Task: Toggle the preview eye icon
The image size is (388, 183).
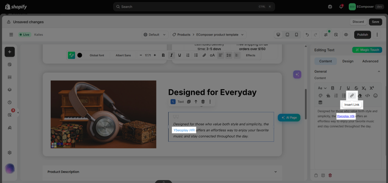Action: [x=346, y=35]
